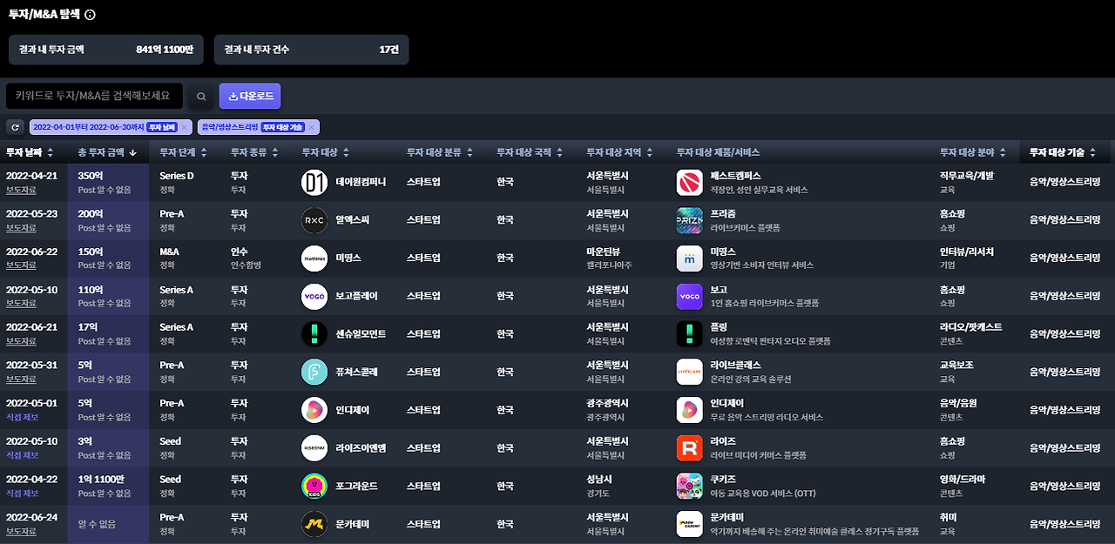Open 직접 제보 link for 2022-04-22 row
1115x544 pixels.
(x=23, y=494)
